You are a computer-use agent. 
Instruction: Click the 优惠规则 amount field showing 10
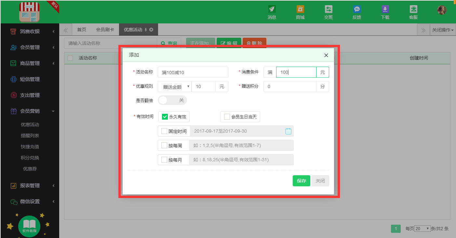tap(204, 86)
